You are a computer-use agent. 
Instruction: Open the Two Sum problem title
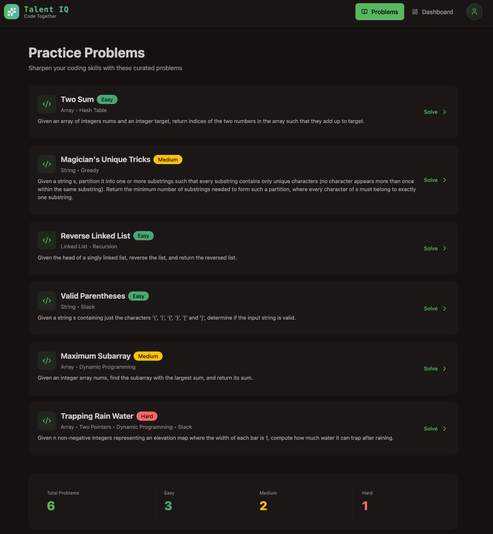tap(77, 99)
